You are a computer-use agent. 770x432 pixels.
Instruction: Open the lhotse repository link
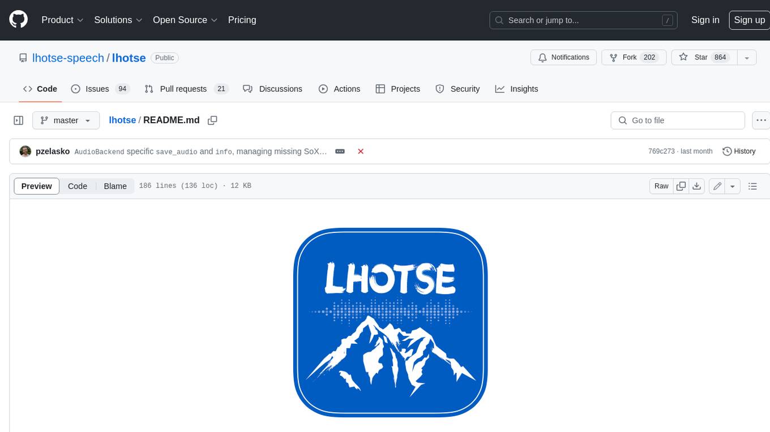click(x=129, y=58)
